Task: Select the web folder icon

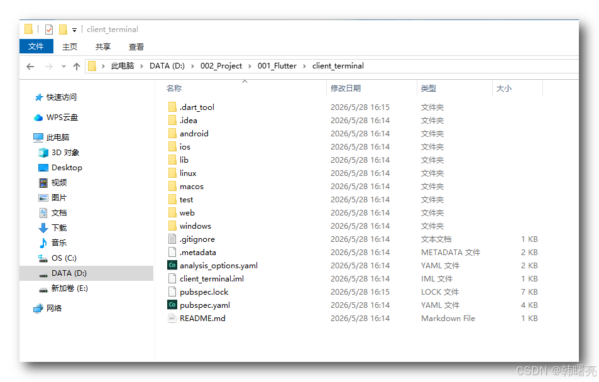Action: click(x=172, y=213)
